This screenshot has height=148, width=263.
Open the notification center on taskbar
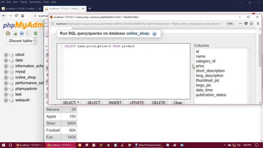[256, 145]
